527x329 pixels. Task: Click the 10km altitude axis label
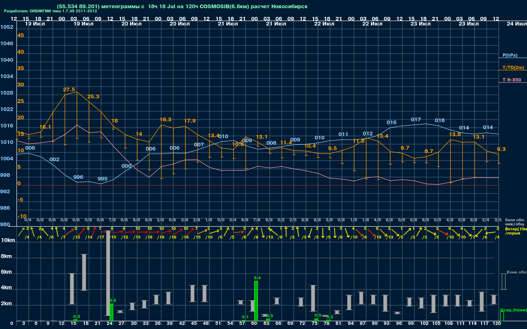tap(8, 240)
